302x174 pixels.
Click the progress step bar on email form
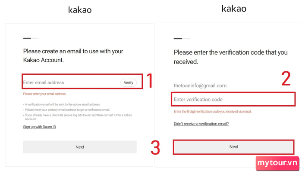tap(31, 38)
